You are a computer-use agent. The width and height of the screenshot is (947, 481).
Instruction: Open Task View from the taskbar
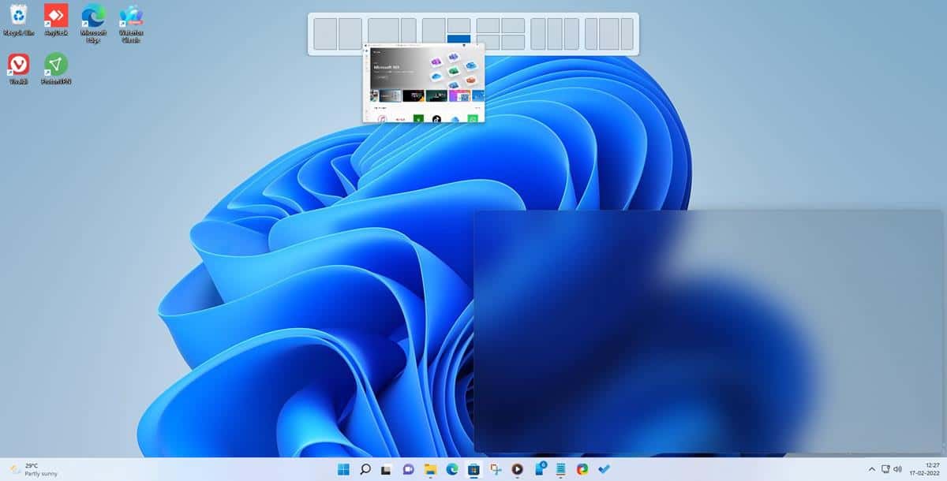(387, 469)
